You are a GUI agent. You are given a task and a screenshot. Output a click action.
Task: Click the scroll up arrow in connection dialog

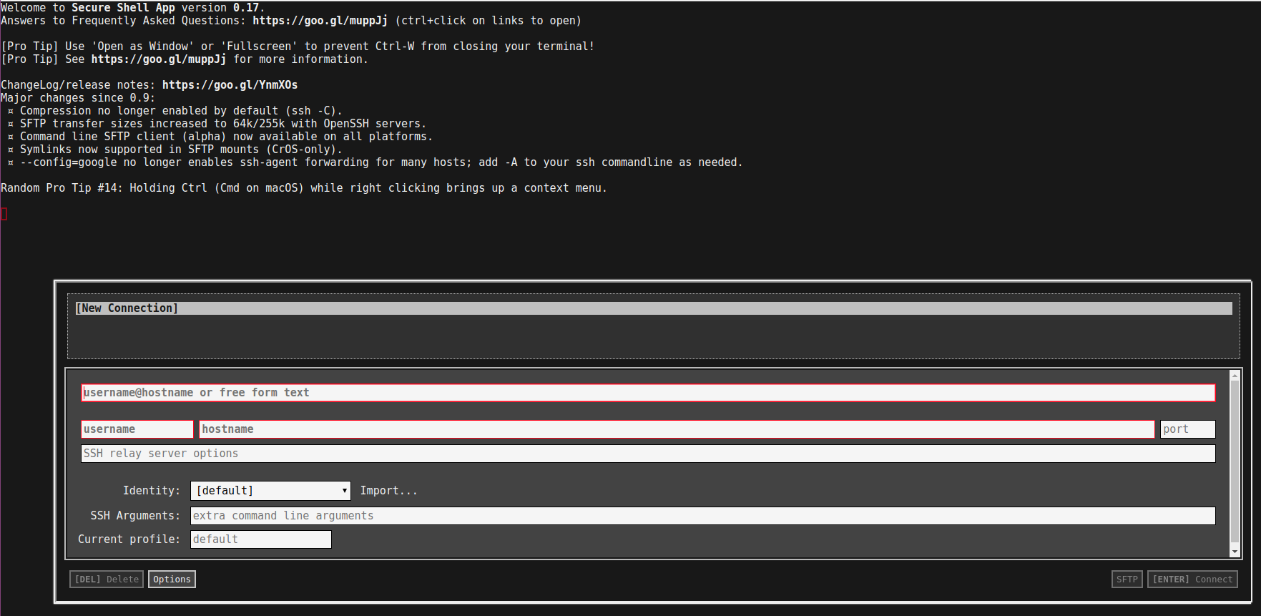(x=1235, y=375)
